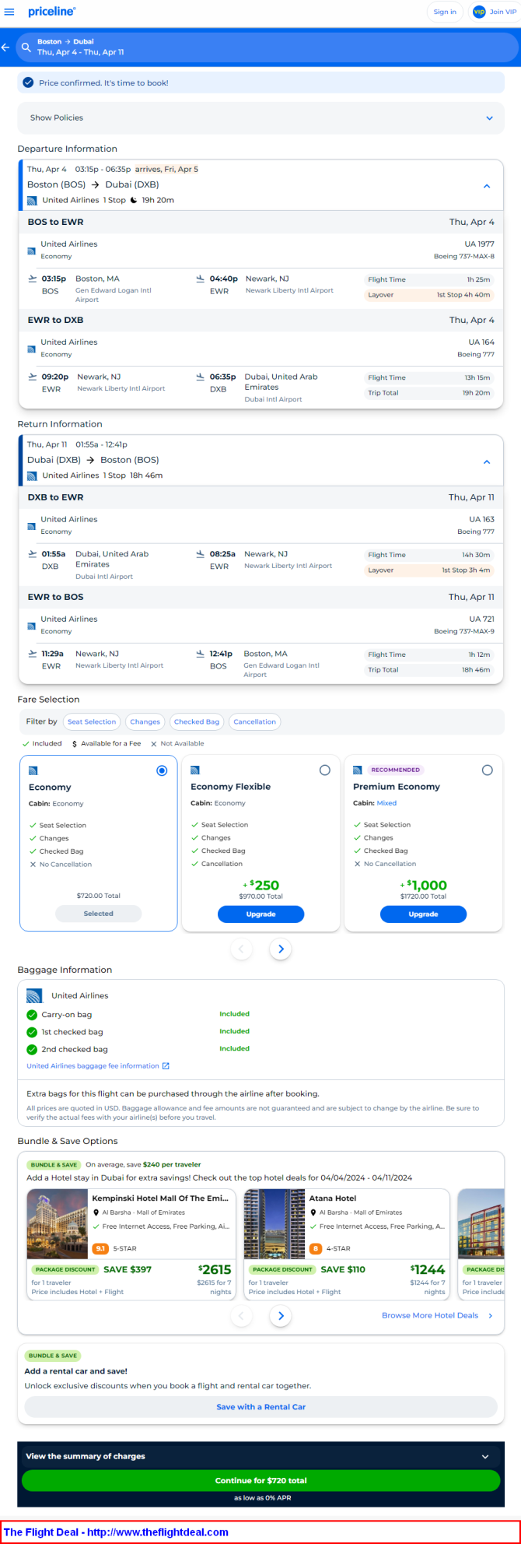Click external link icon after baggage fee information

click(166, 1066)
